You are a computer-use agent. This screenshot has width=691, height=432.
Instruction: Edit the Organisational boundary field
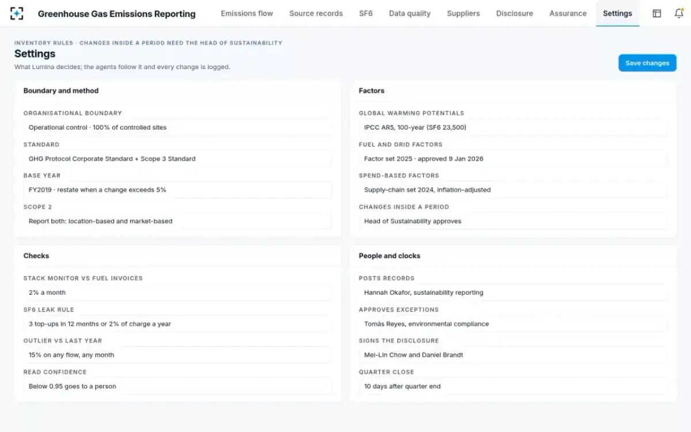point(177,127)
